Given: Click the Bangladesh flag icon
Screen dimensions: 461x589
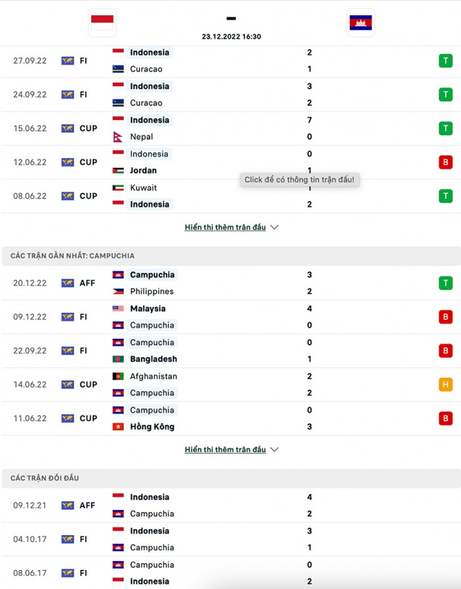Looking at the screenshot, I should coord(119,359).
